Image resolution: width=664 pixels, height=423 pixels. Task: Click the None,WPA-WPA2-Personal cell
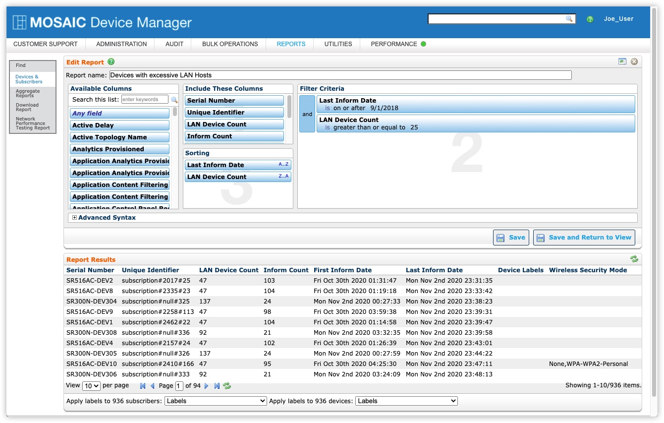click(589, 364)
